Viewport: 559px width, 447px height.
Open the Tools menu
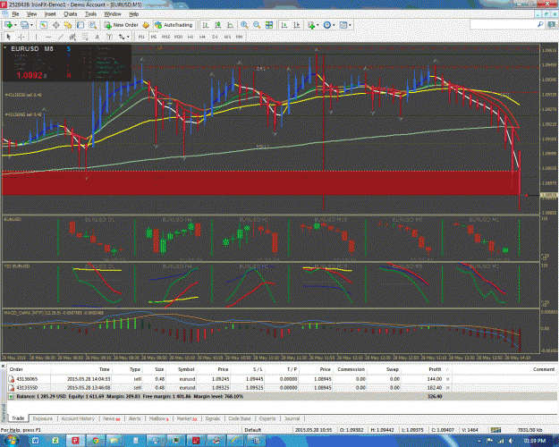point(90,14)
